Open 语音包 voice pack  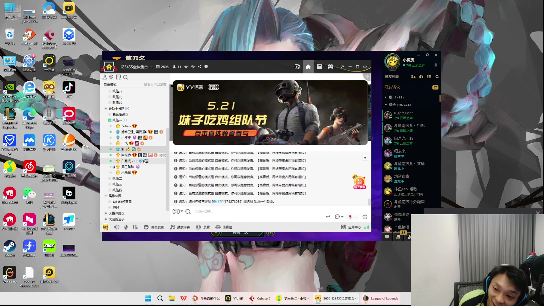224,227
